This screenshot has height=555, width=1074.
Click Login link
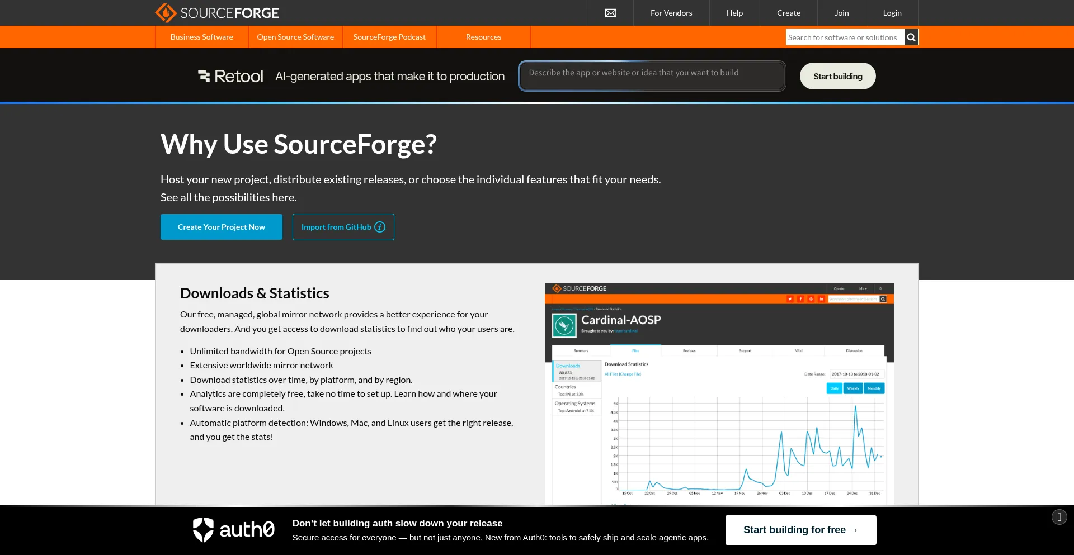(x=892, y=13)
